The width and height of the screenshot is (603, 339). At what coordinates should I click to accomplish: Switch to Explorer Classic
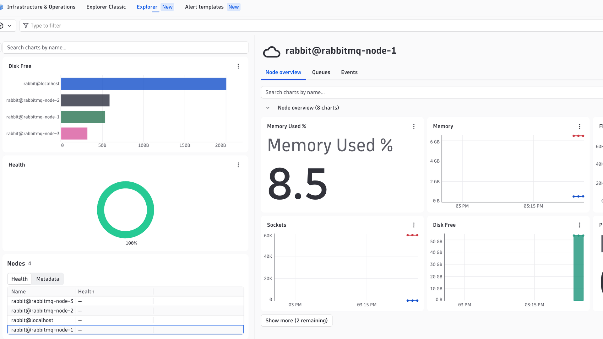tap(106, 7)
